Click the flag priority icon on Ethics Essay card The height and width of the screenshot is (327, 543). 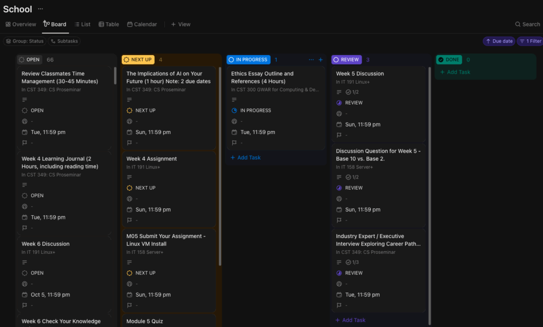pos(234,143)
